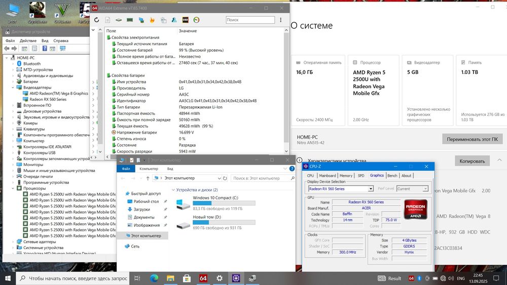Collapse the Процессоры node in Device Manager
The image size is (507, 285).
[13, 188]
